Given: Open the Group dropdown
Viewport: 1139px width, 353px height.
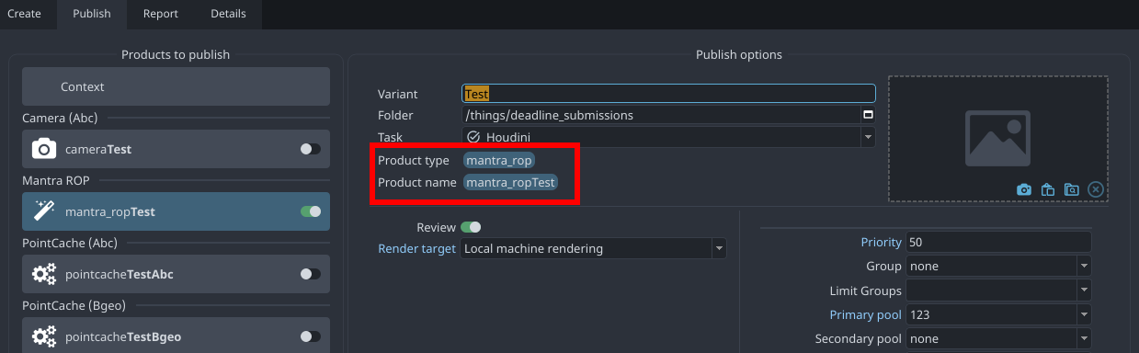Looking at the screenshot, I should tap(998, 266).
